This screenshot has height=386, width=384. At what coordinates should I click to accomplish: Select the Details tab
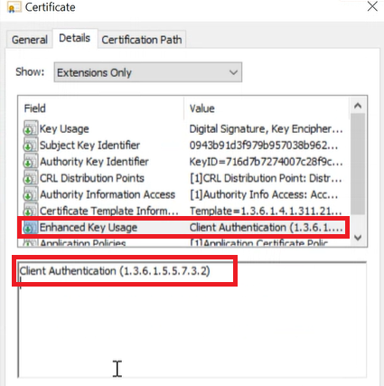tap(75, 38)
